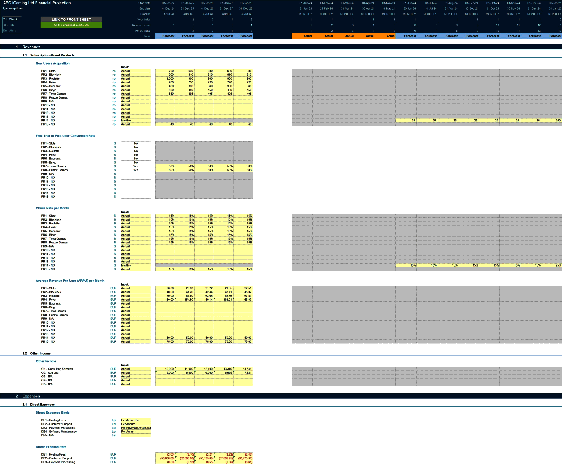The width and height of the screenshot is (562, 464).
Task: Open the 'Per Annum' list for DE4 - Software Maintenance
Action: [x=136, y=432]
